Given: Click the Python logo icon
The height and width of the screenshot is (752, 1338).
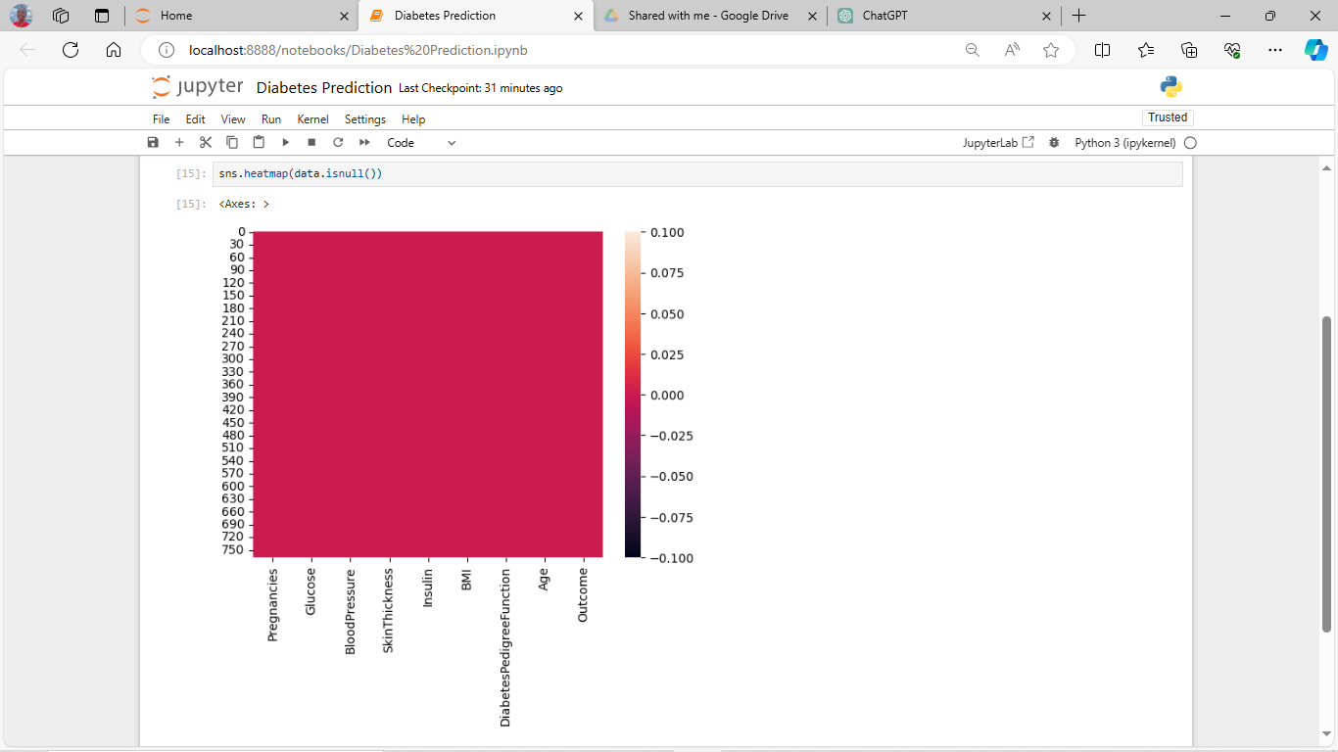Looking at the screenshot, I should (x=1171, y=87).
